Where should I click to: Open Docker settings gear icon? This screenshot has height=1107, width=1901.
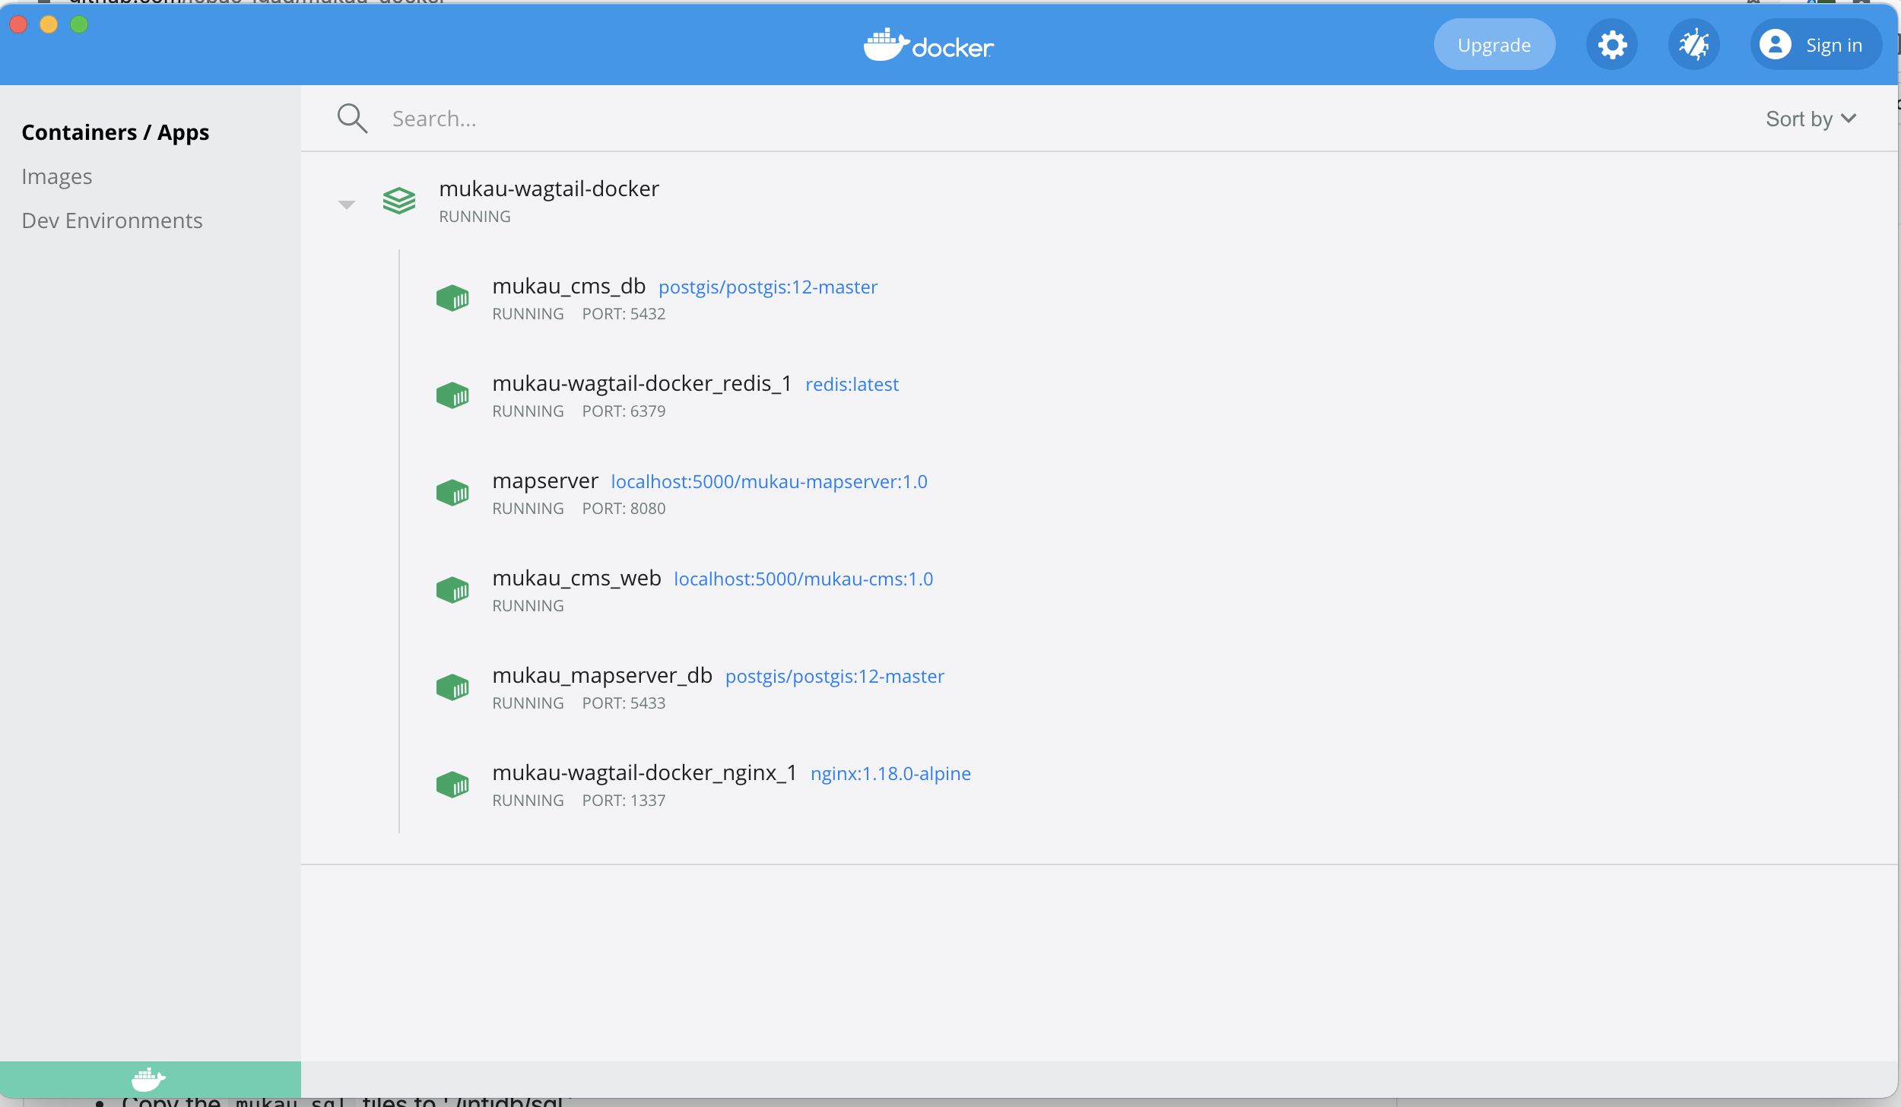(1612, 45)
